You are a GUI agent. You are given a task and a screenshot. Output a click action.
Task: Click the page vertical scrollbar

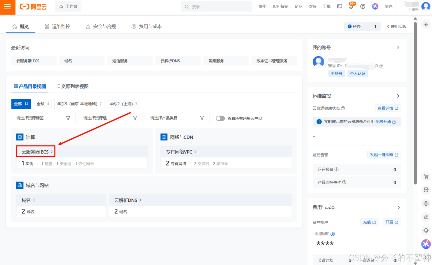415,103
